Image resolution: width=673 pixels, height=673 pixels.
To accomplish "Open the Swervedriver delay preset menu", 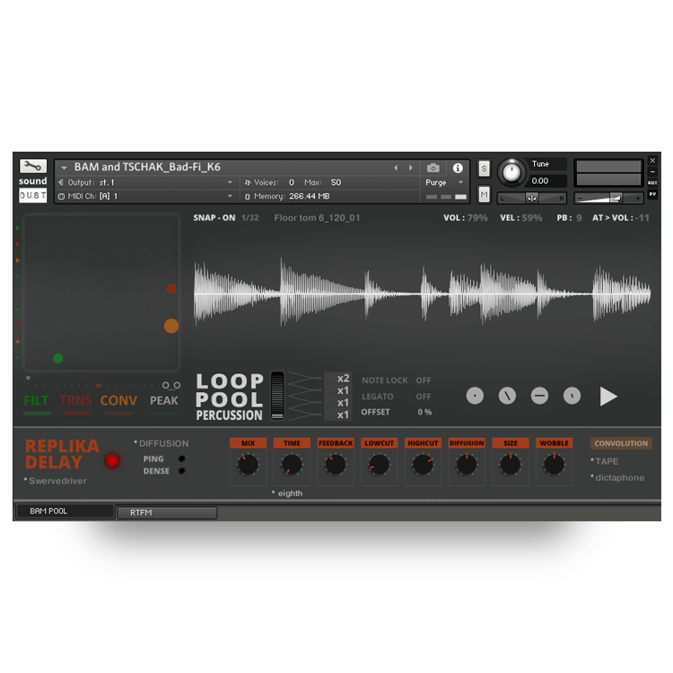I will coord(56,481).
